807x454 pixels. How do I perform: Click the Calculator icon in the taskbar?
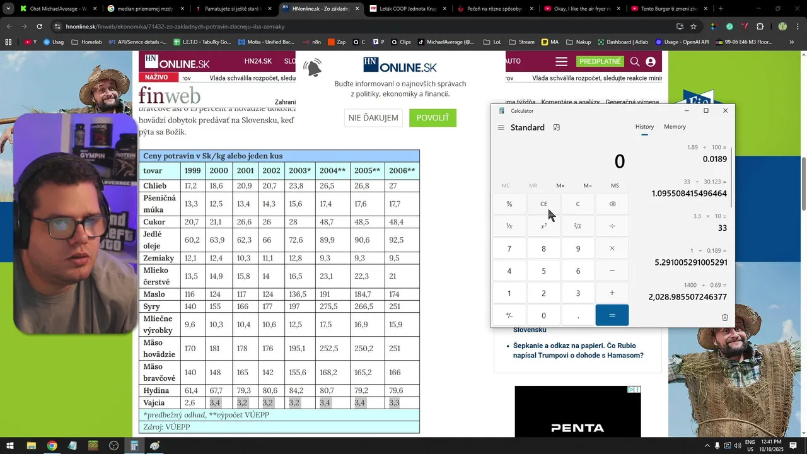point(134,446)
